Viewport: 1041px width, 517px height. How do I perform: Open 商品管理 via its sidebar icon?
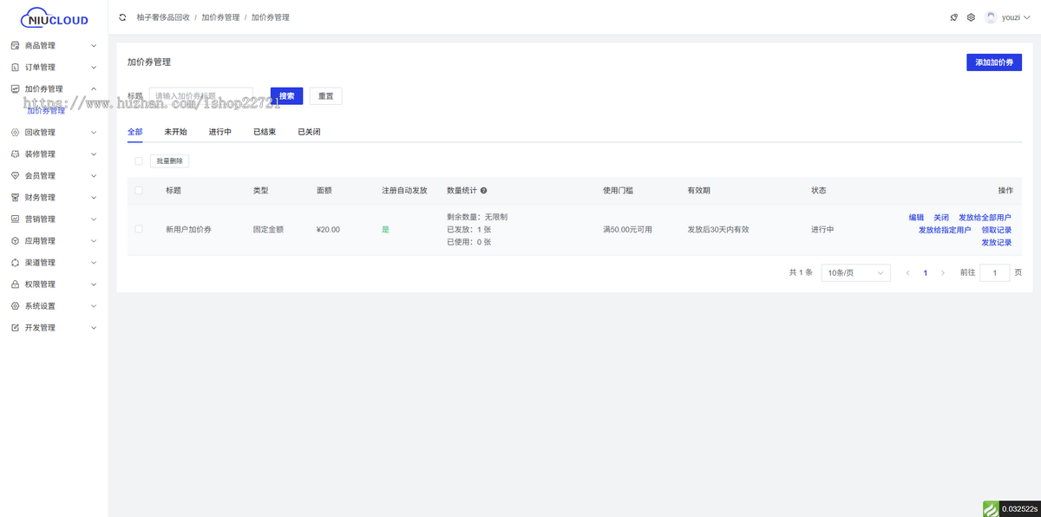pyautogui.click(x=15, y=45)
